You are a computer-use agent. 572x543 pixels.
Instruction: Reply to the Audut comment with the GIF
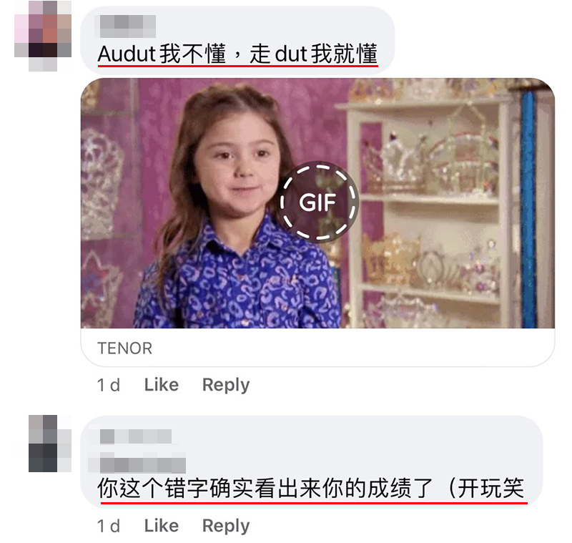click(x=226, y=385)
